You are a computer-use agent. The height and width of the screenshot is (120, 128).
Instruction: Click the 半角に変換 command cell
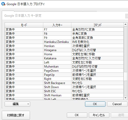point(98,34)
